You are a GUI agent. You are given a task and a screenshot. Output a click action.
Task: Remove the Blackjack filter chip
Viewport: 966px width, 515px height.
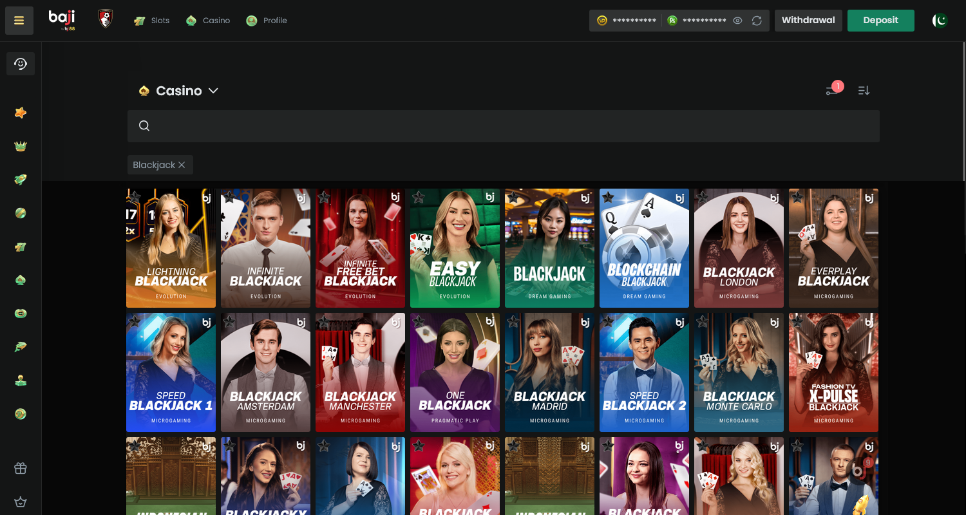tap(183, 165)
